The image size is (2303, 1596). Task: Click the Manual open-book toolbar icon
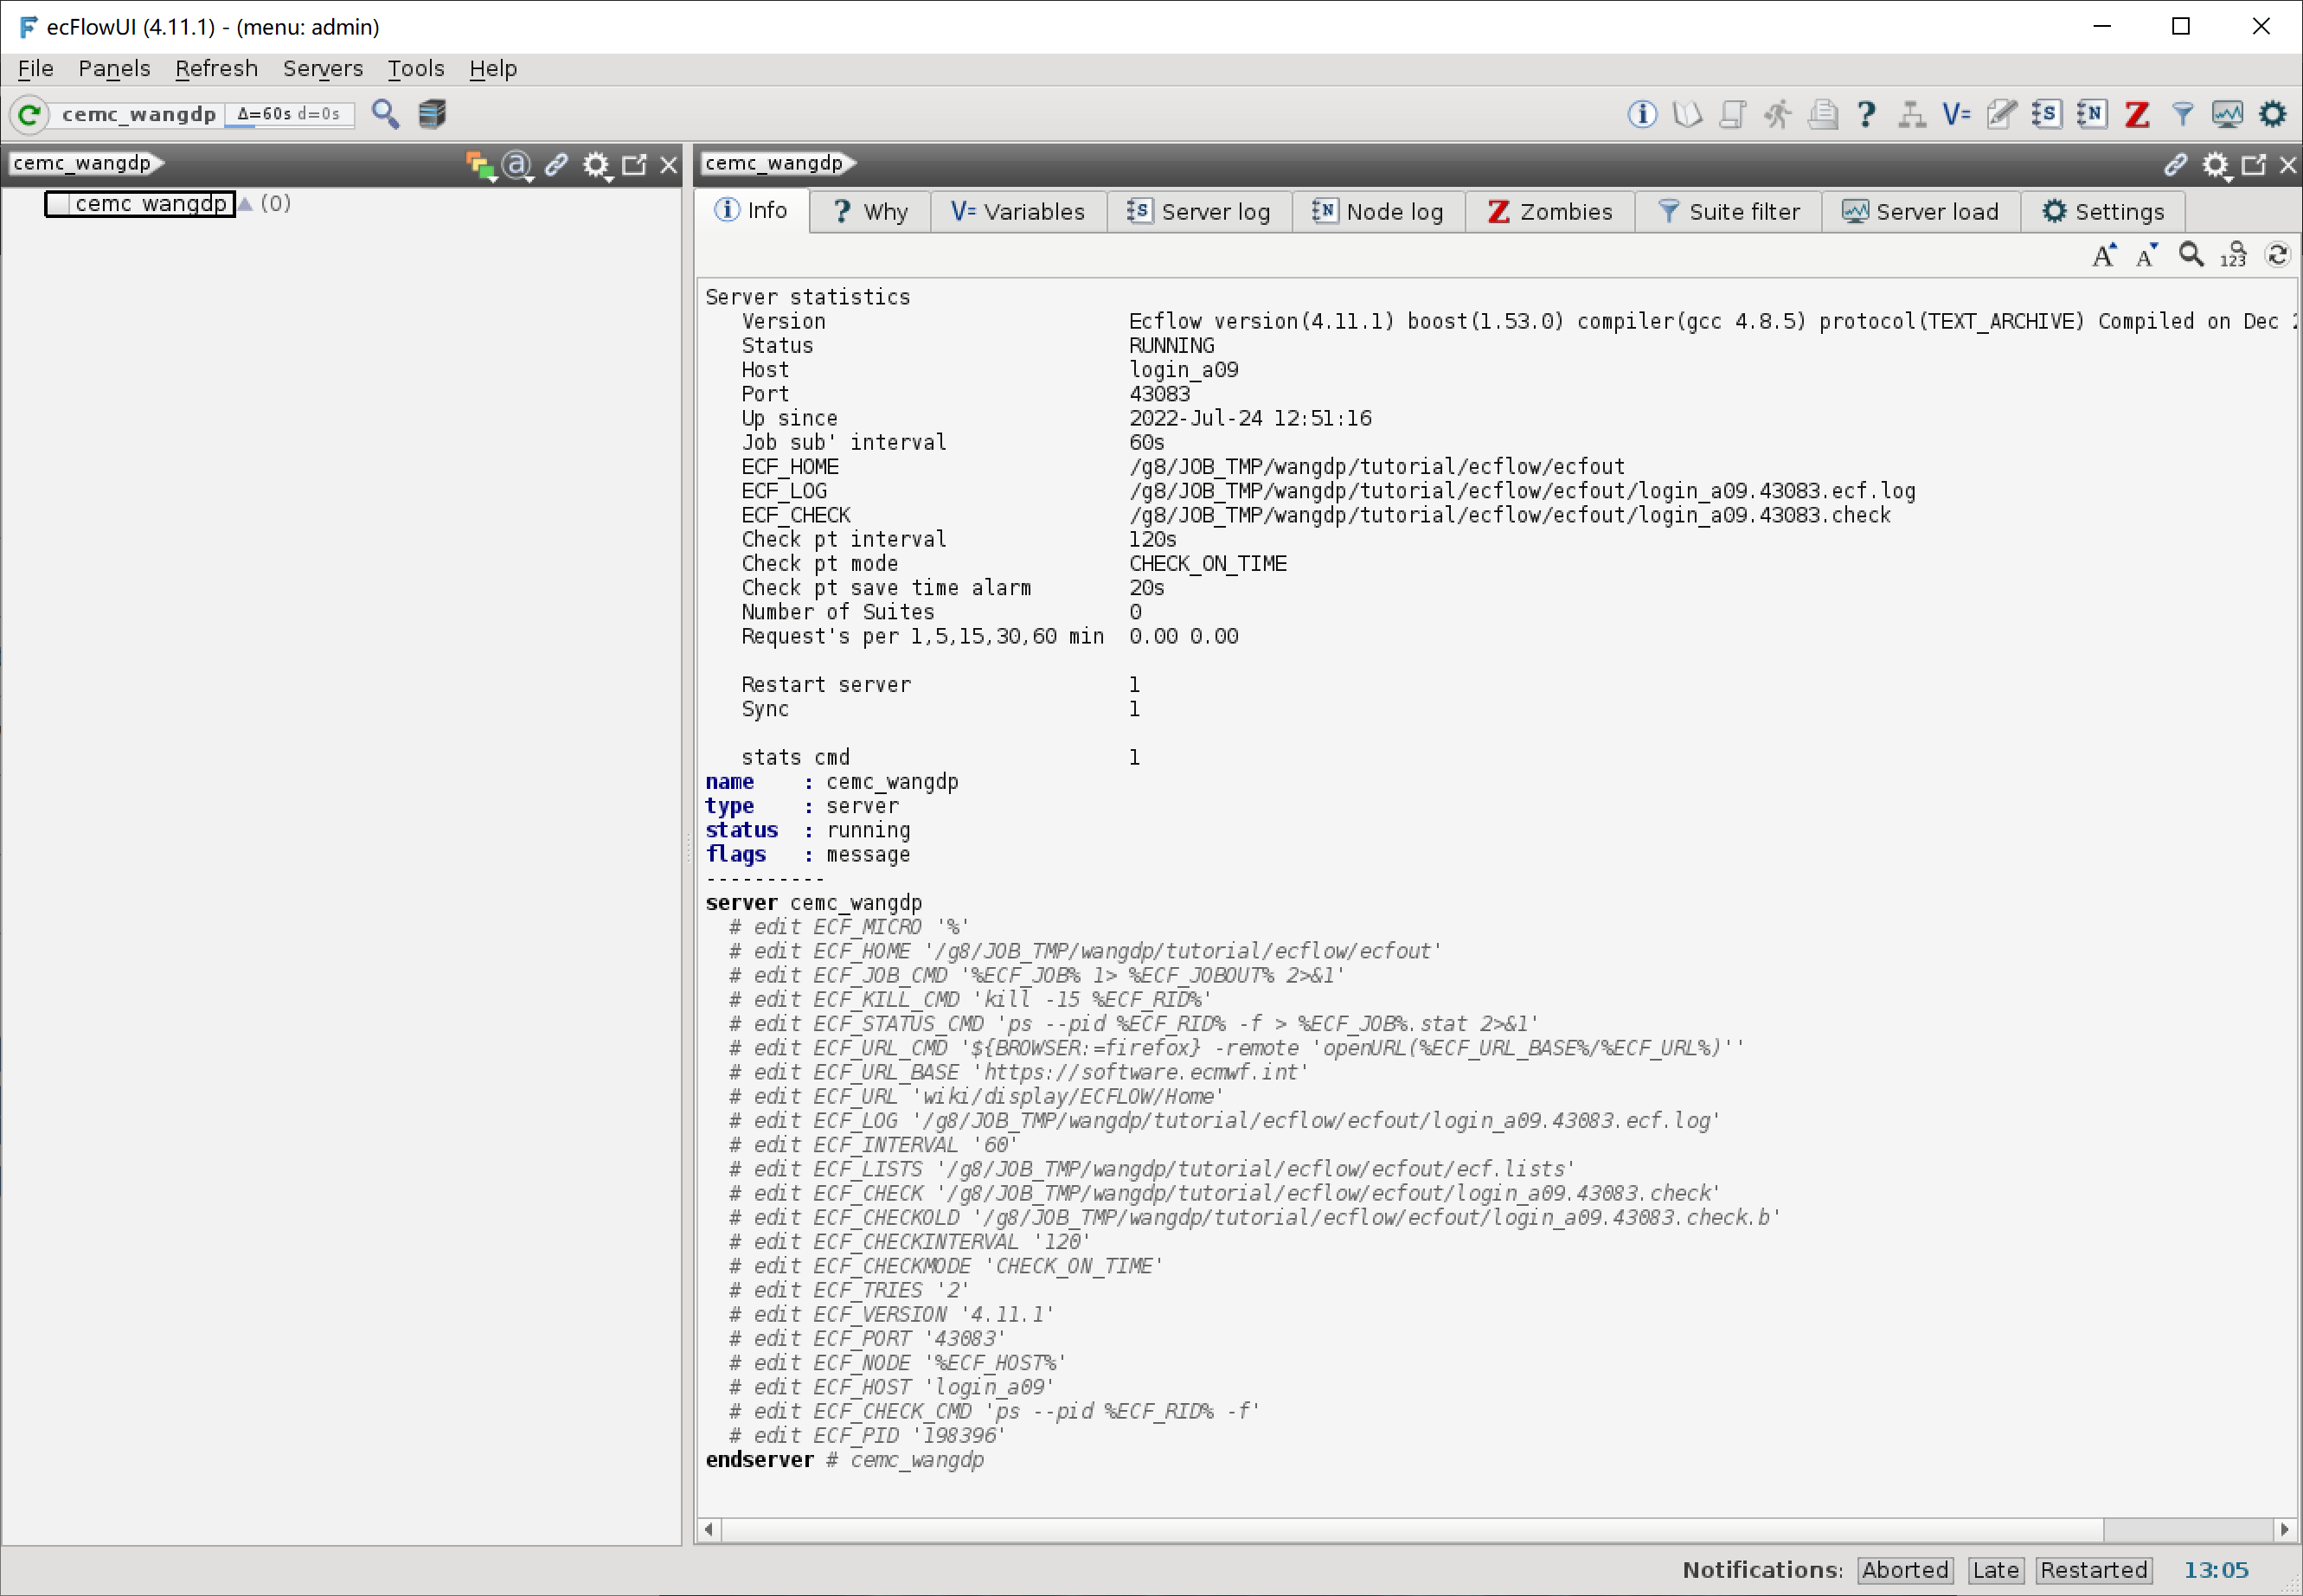tap(1686, 114)
